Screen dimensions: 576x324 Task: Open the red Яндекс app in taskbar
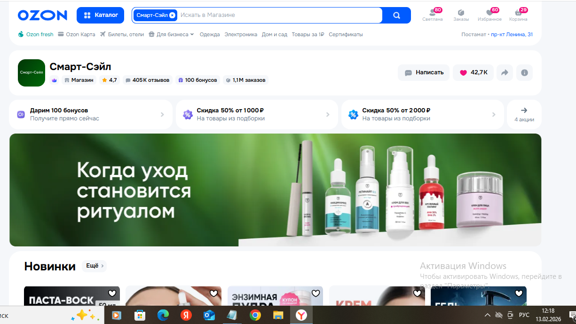(186, 315)
